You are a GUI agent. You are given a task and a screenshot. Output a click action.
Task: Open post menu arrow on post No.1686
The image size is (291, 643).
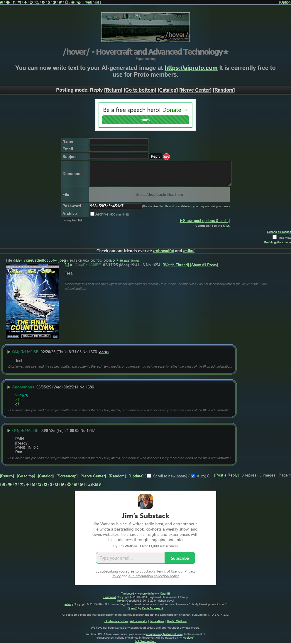[x=9, y=387]
